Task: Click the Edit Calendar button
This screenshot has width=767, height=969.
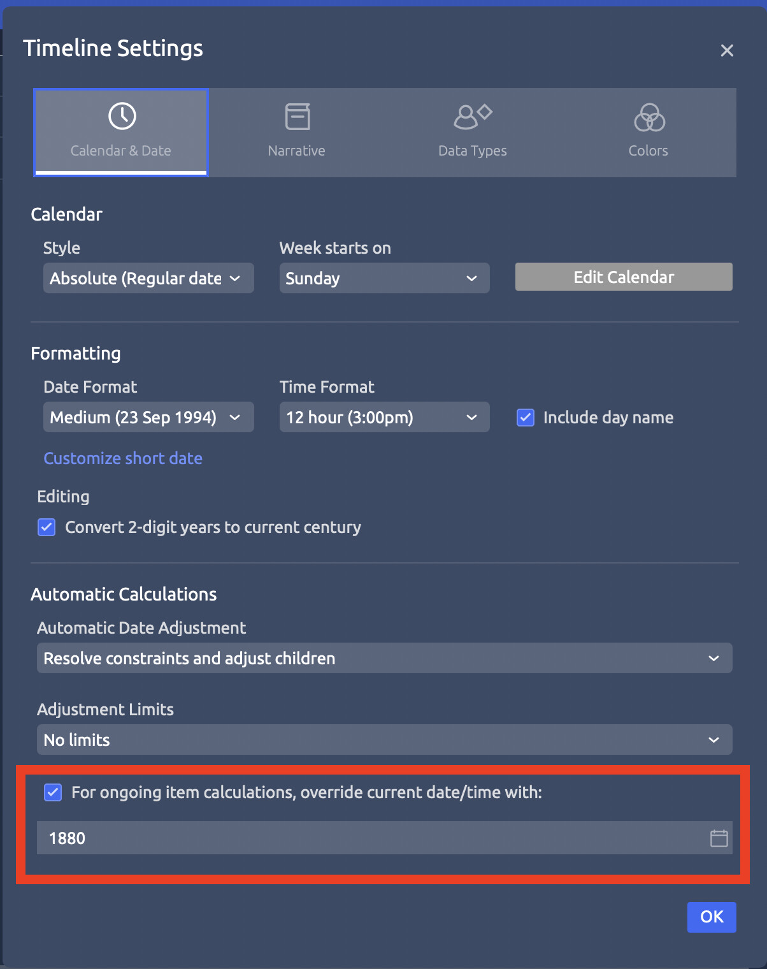Action: point(624,277)
